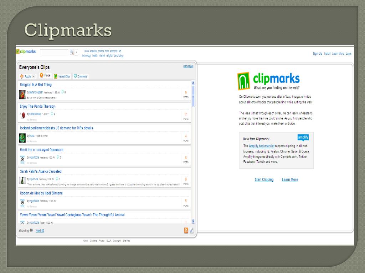Click the 9 POPS count on Religion clip
The height and width of the screenshot is (273, 365).
tap(186, 95)
